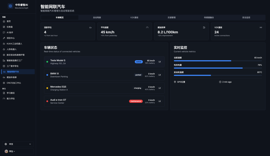Open the 中文 language dropdown
Image resolution: width=270 pixels, height=156 pixels.
[18, 144]
